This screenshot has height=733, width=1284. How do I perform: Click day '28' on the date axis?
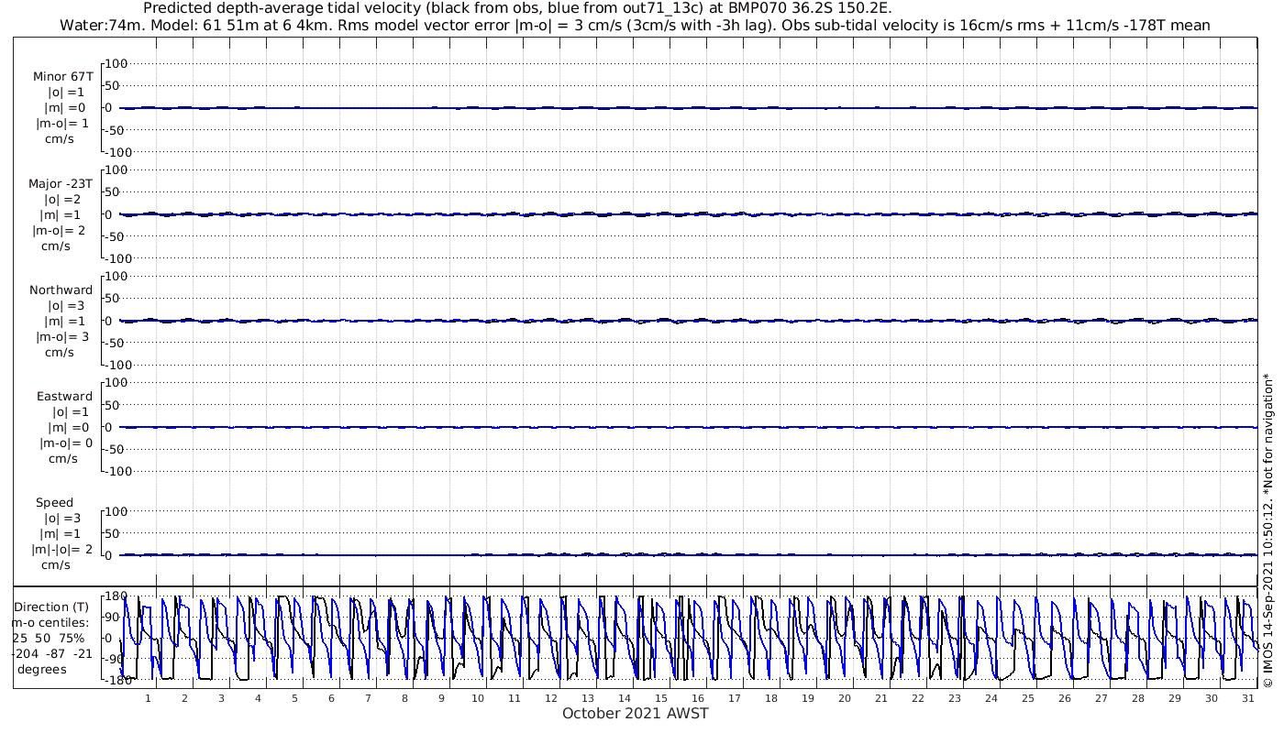1138,698
